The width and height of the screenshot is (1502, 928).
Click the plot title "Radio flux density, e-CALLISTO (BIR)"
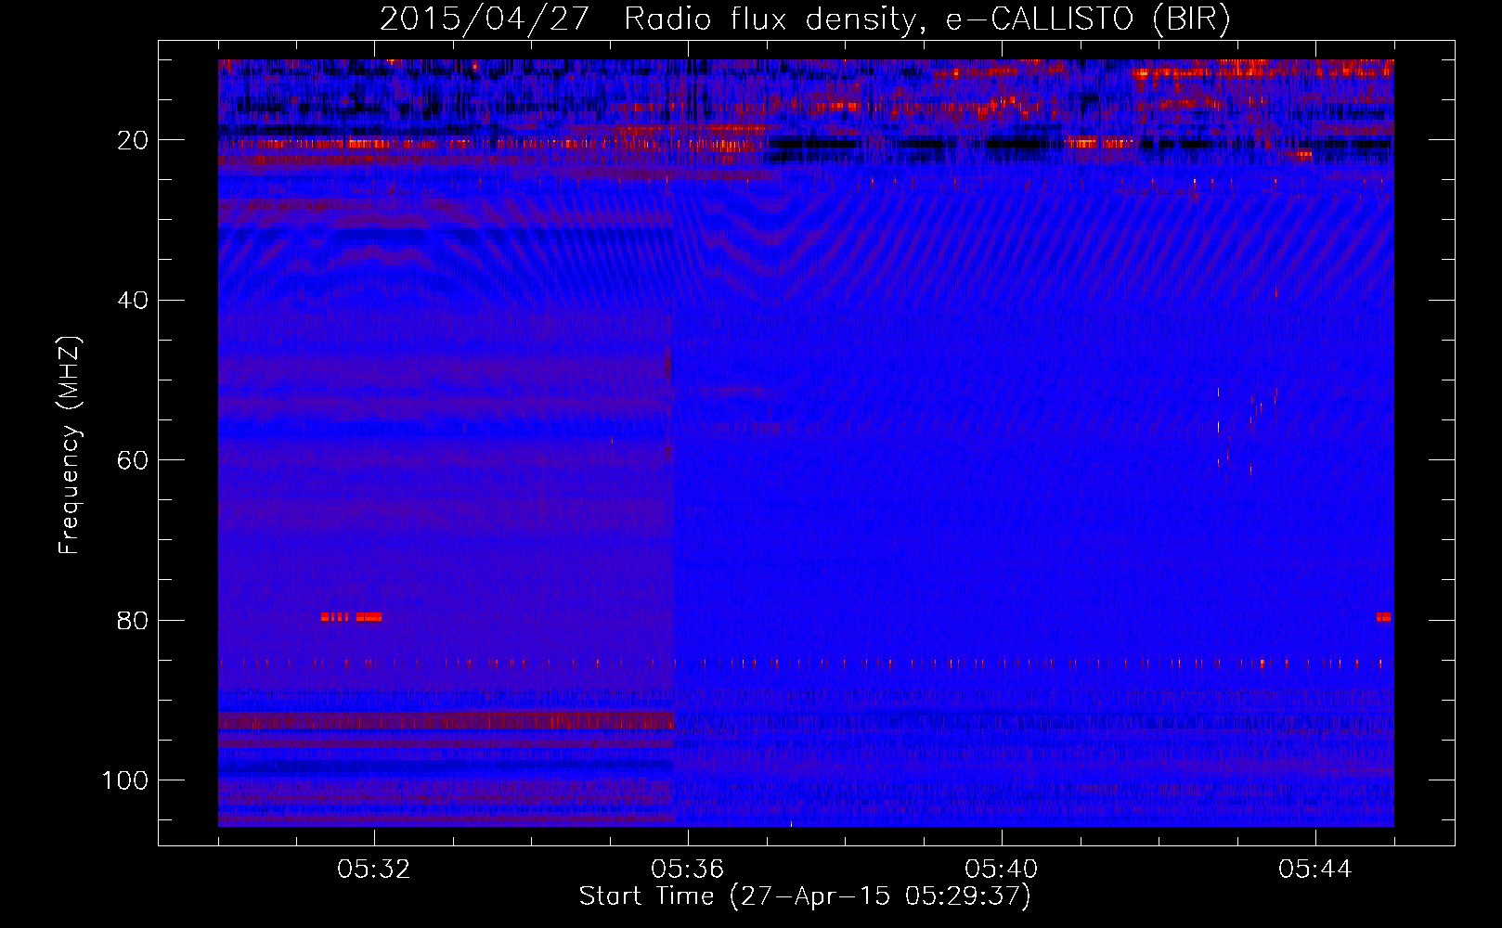926,19
